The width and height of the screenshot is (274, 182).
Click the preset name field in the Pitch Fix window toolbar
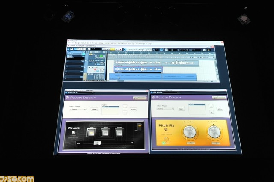pos(171,92)
